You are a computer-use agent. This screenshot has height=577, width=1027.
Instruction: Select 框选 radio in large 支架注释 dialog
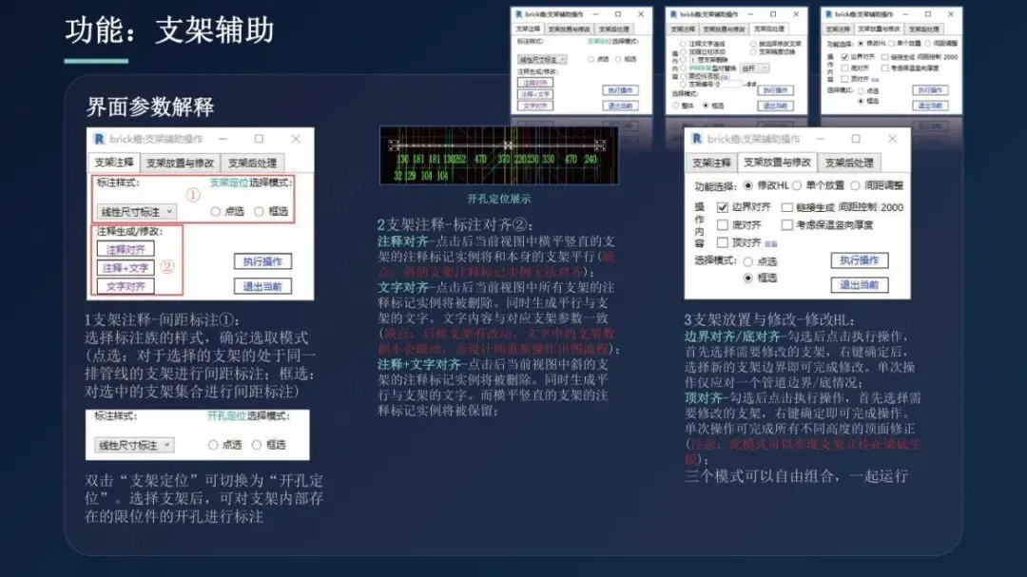click(x=260, y=212)
